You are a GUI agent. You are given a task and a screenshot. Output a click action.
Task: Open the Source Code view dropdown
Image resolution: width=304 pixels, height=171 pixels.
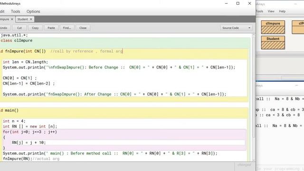pos(236,28)
